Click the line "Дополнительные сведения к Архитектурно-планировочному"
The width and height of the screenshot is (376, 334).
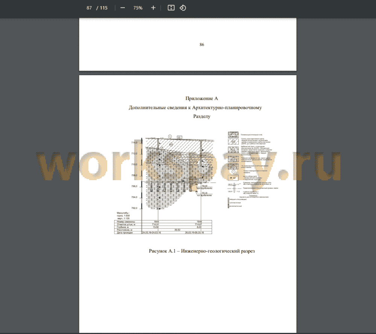point(195,108)
